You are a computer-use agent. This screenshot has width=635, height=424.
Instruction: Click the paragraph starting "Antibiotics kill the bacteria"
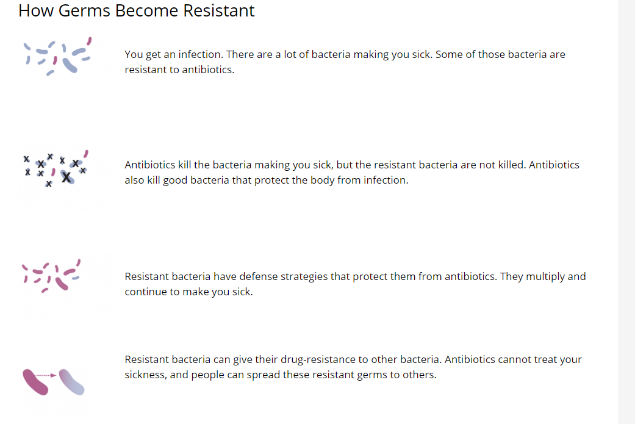coord(352,173)
